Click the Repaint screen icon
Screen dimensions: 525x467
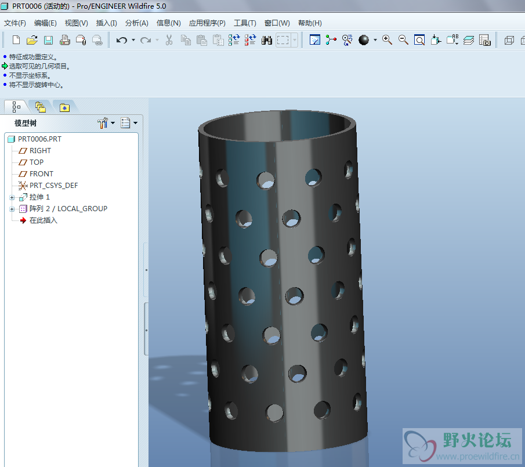coord(315,40)
